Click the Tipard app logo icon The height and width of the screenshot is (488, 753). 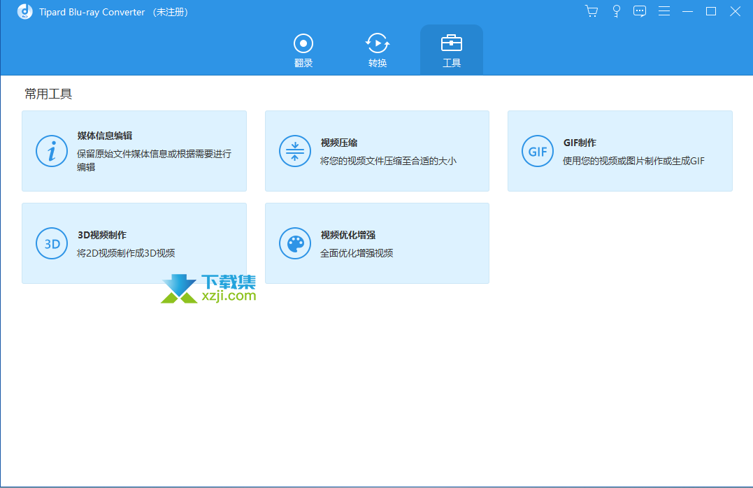pos(25,12)
